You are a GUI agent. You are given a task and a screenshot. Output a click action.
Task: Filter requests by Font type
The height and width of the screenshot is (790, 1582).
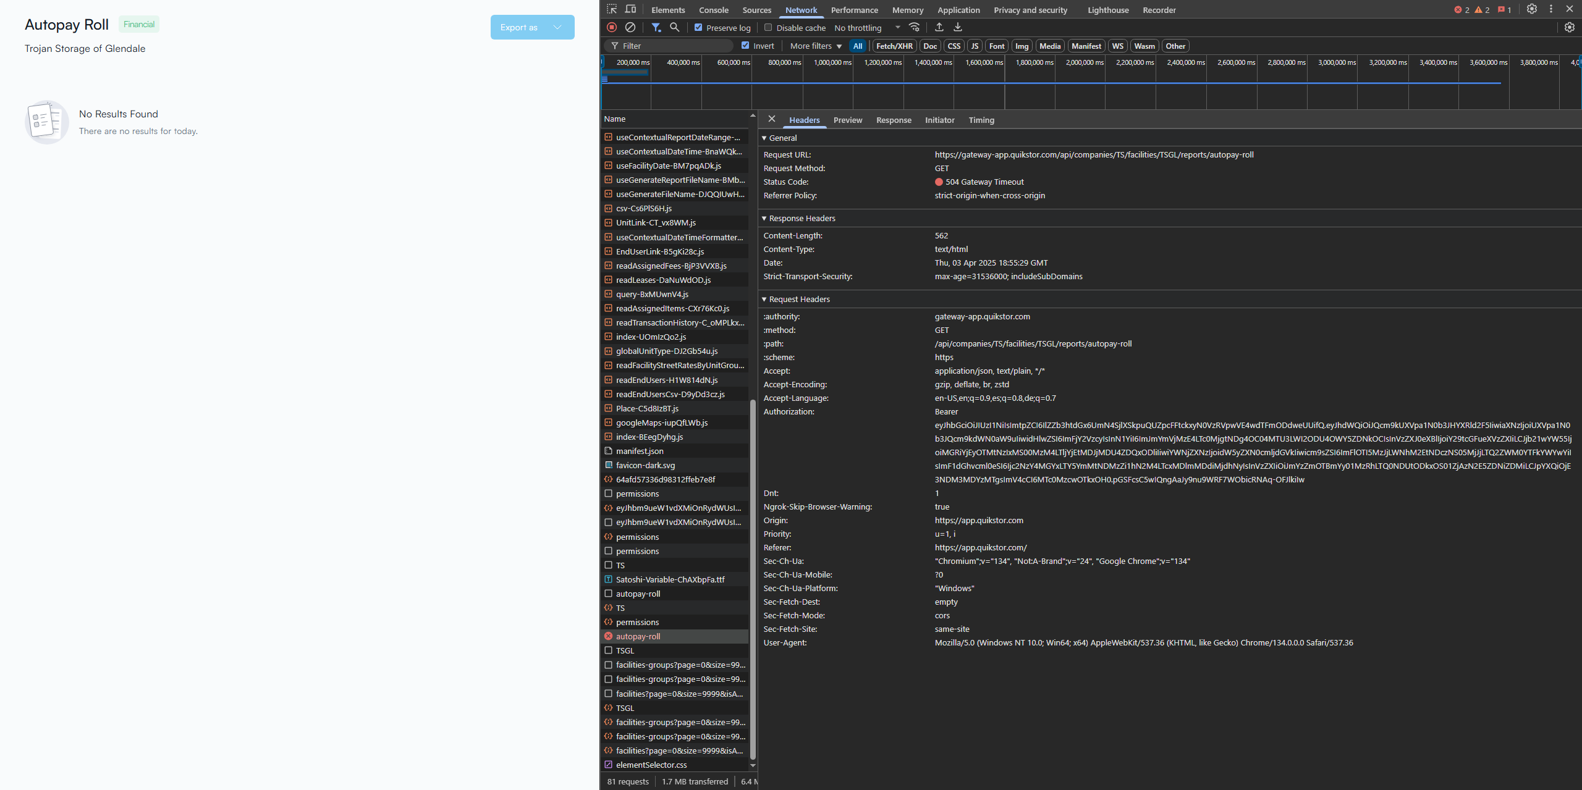[997, 46]
